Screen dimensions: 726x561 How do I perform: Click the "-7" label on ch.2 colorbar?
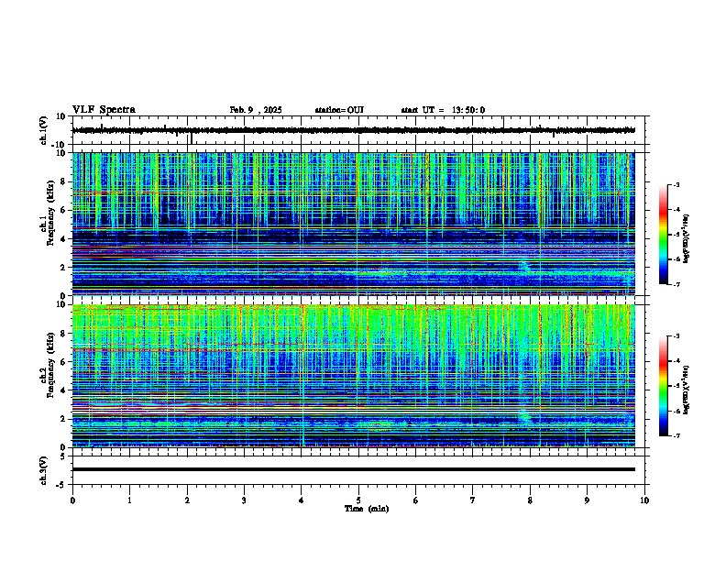(x=676, y=435)
